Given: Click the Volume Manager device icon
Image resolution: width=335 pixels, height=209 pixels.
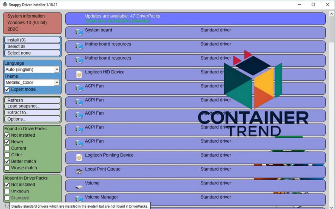Looking at the screenshot, I should (x=79, y=199).
